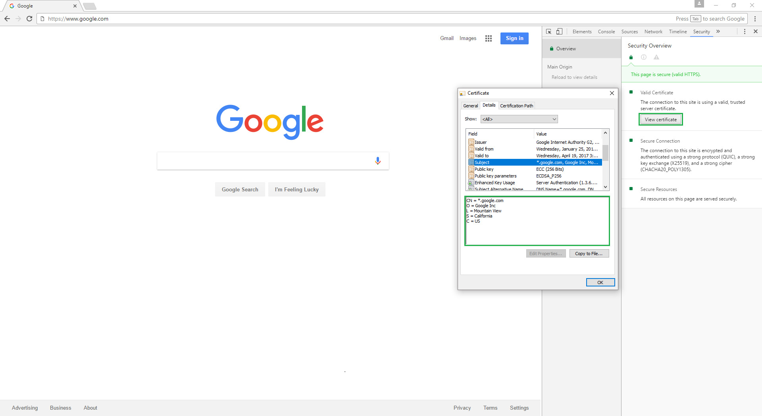
Task: Click the microphone icon in the search box
Action: point(377,160)
